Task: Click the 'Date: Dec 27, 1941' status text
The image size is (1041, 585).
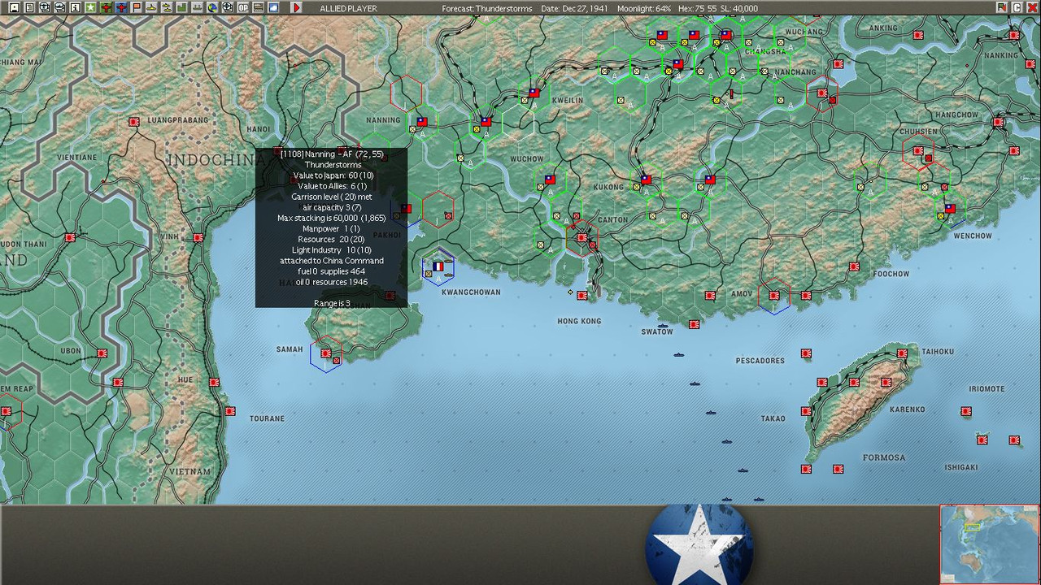Action: (574, 8)
